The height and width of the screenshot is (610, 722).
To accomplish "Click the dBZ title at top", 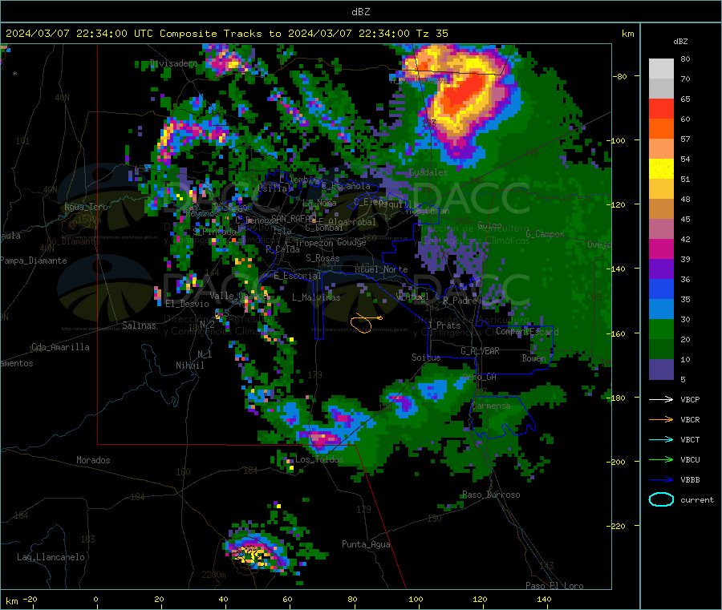I will coord(360,12).
